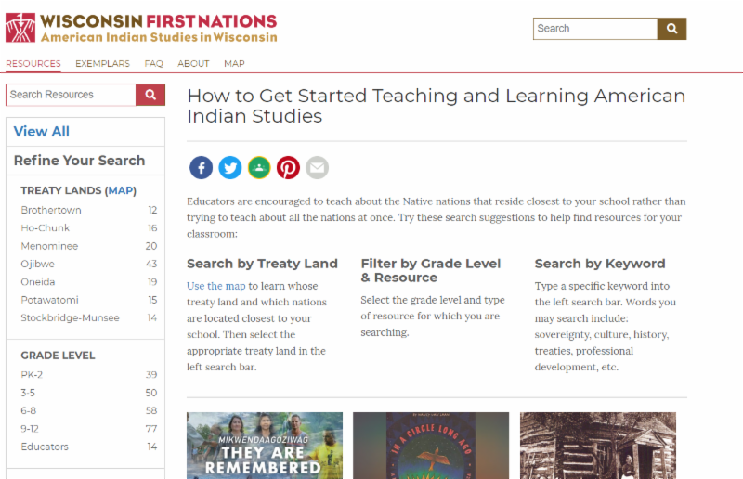
Task: Go to the FAQ page
Action: [154, 64]
